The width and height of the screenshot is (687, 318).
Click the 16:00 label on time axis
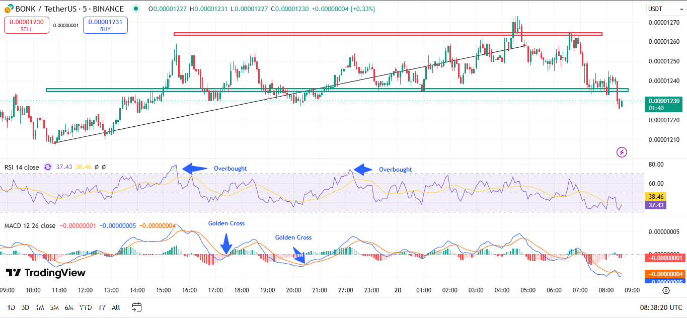click(x=189, y=290)
